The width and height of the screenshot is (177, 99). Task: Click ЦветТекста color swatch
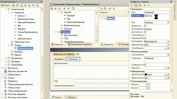point(146,75)
